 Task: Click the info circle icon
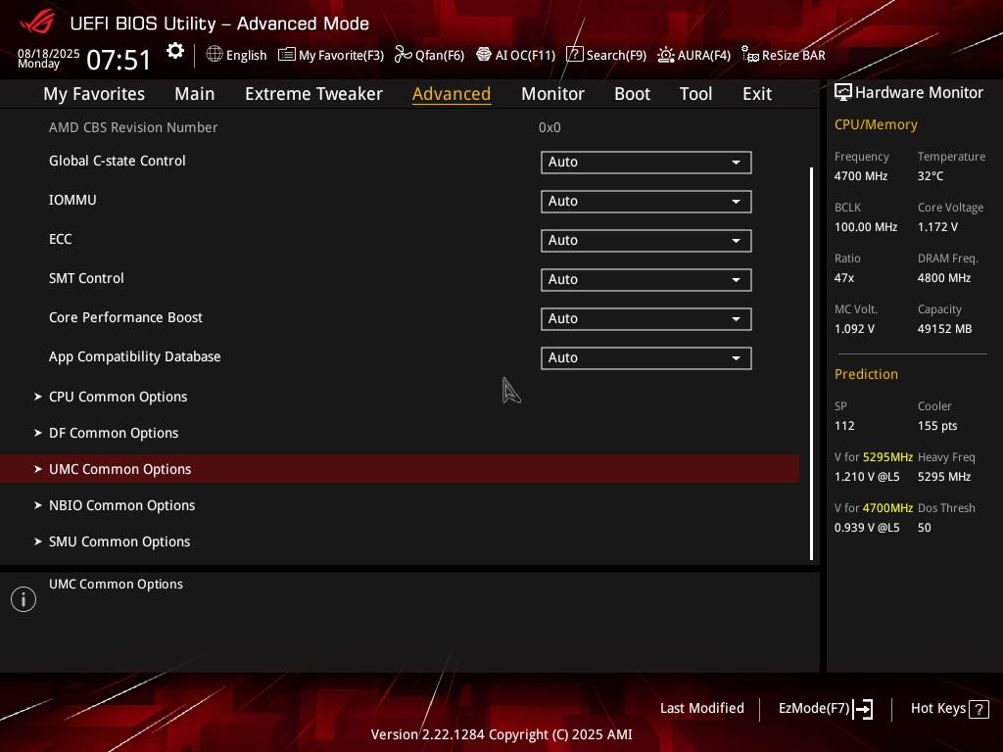(x=24, y=599)
